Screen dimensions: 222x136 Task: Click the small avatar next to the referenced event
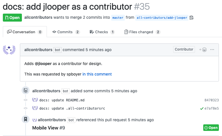pyautogui.click(x=35, y=120)
